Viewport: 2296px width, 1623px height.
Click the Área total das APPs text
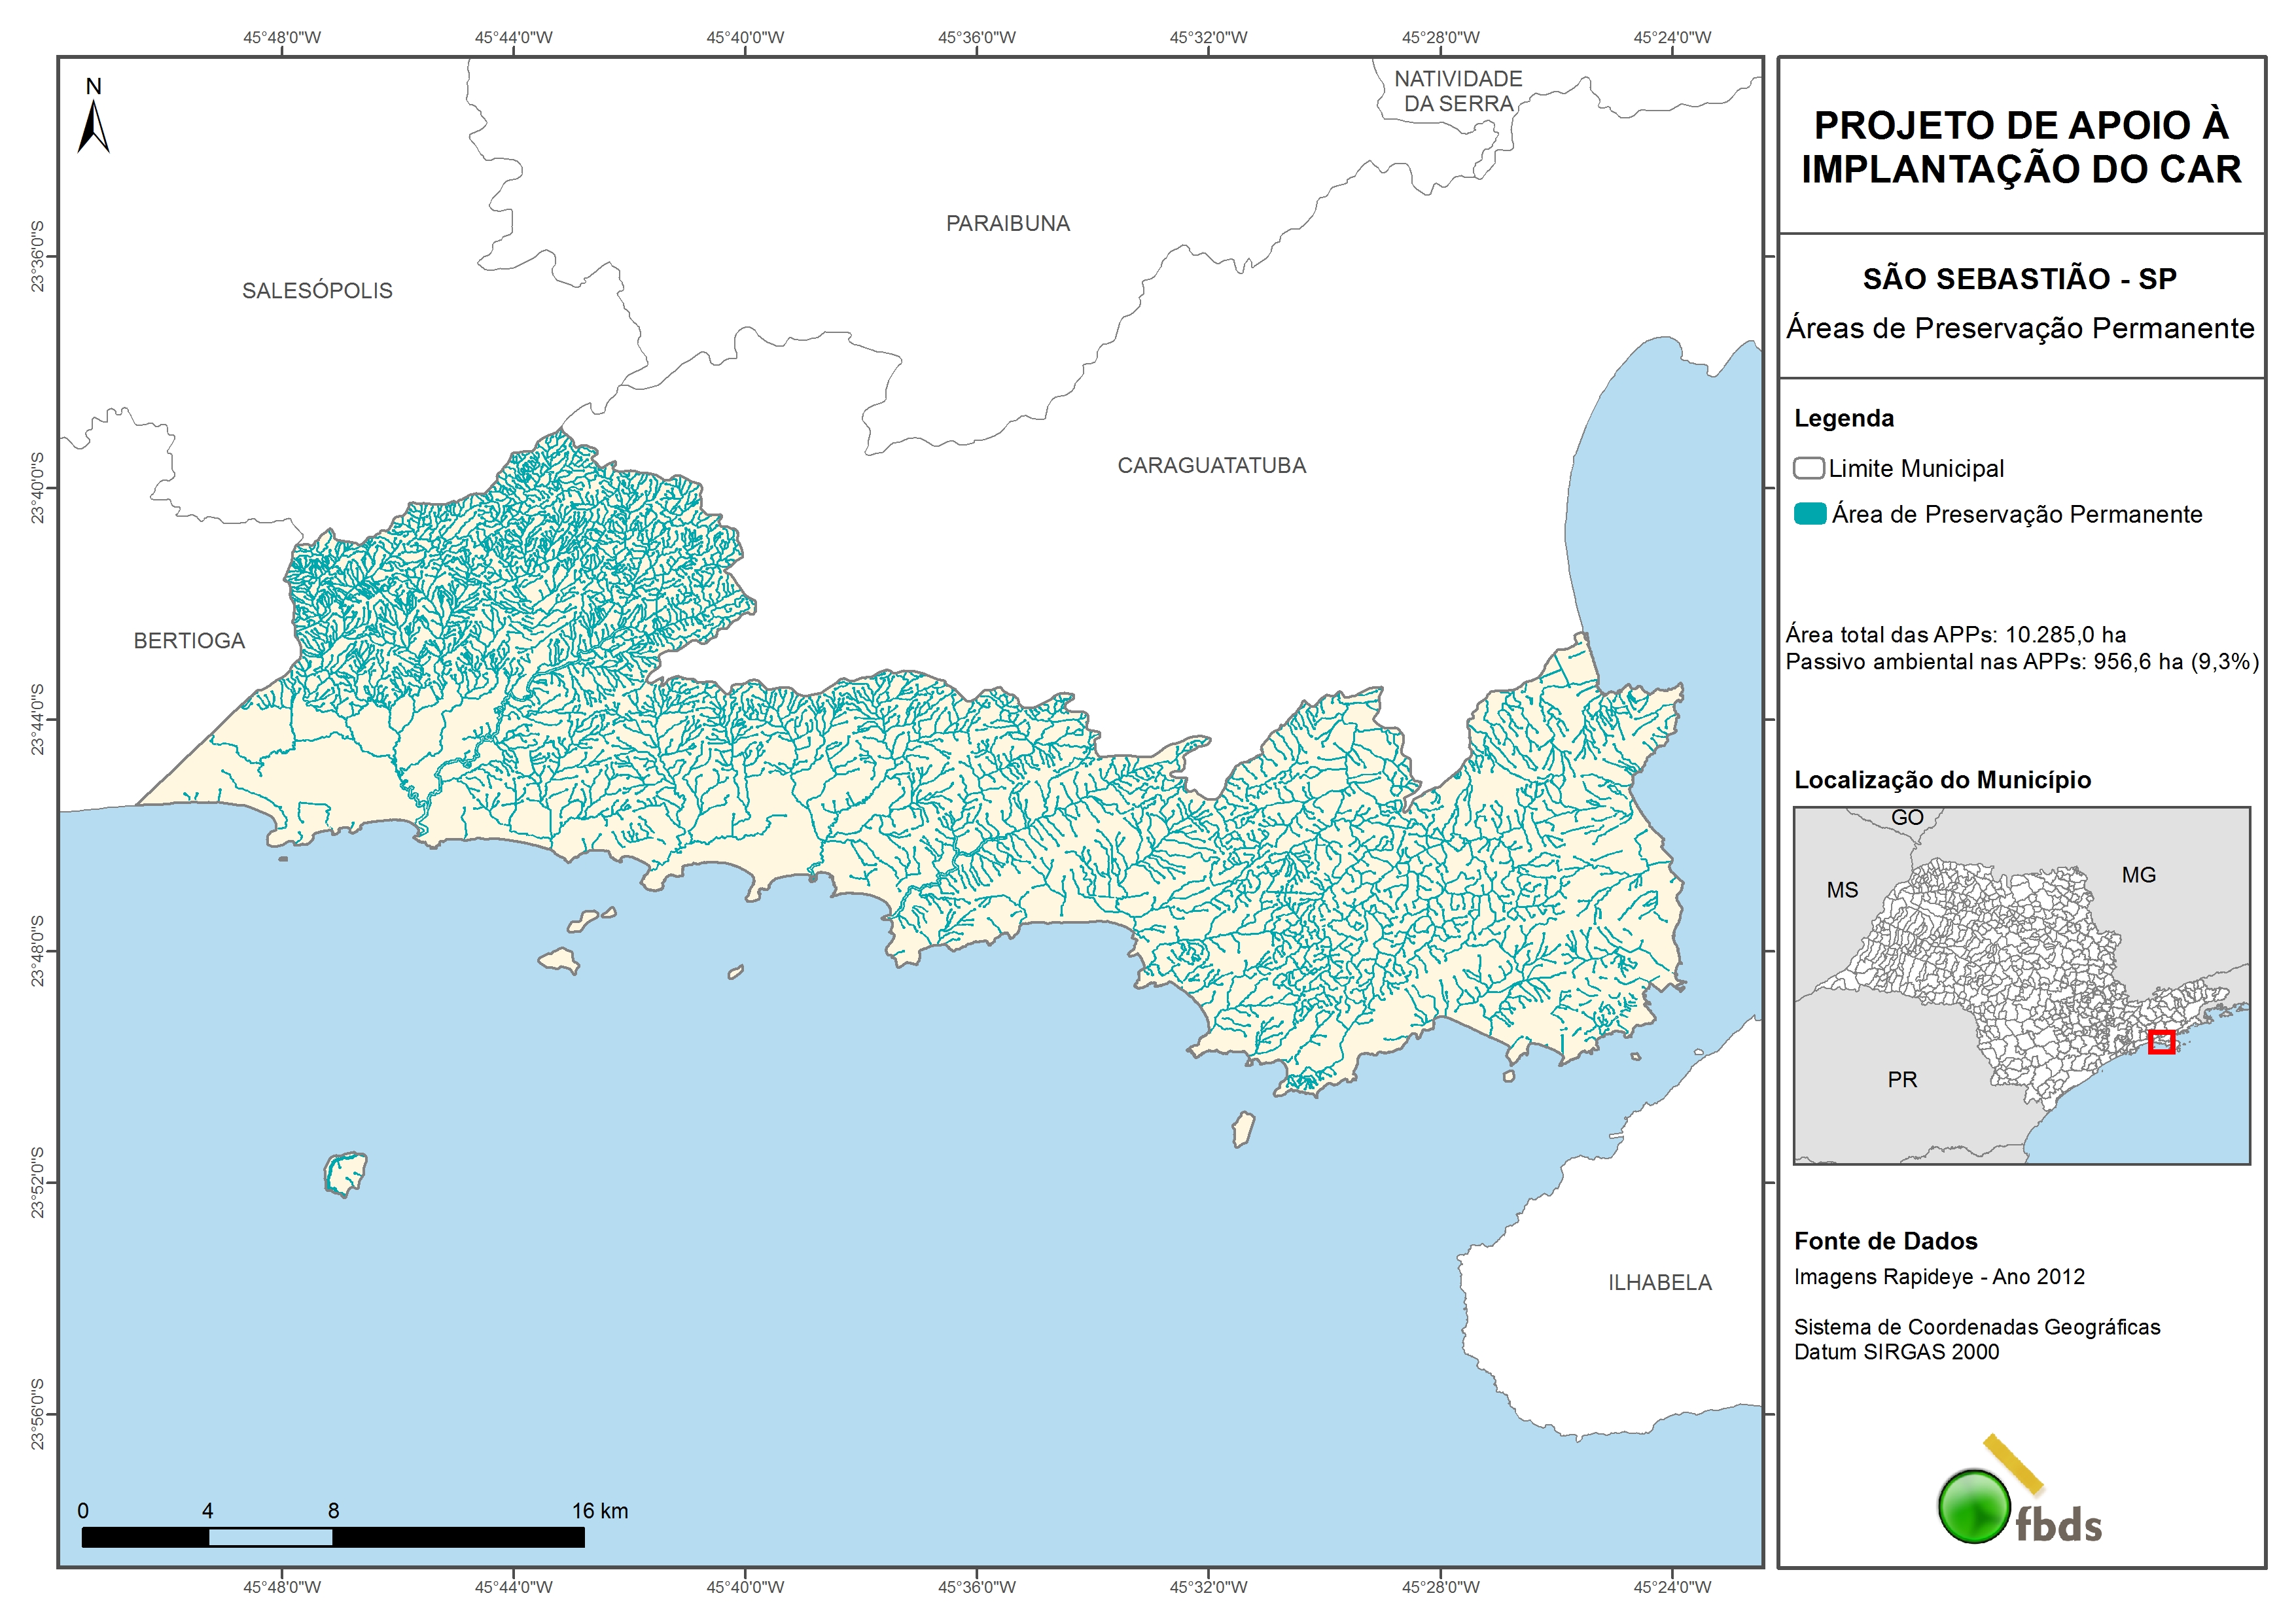point(1955,634)
